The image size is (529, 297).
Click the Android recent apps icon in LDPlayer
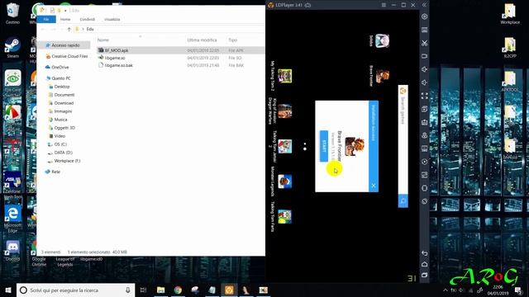425,275
